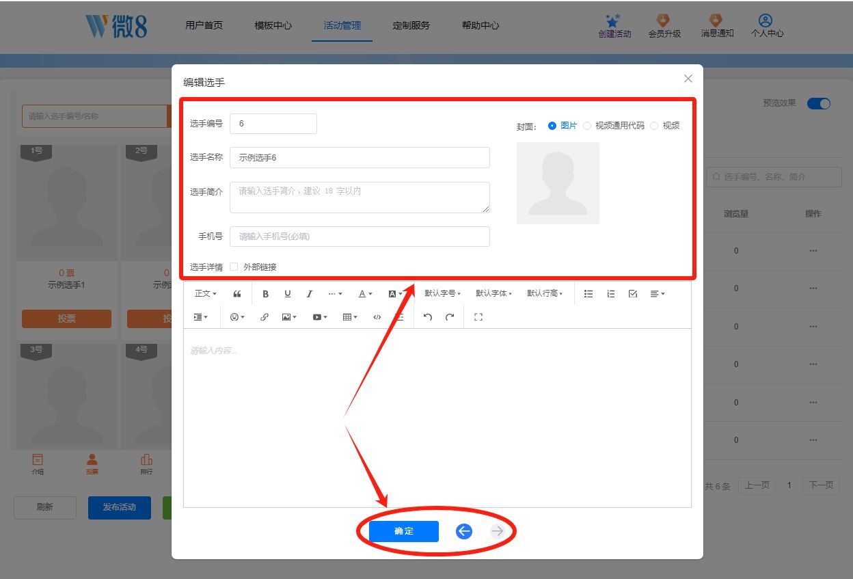Select 视频通用代码 as the cover type
This screenshot has height=579, width=853.
point(613,126)
